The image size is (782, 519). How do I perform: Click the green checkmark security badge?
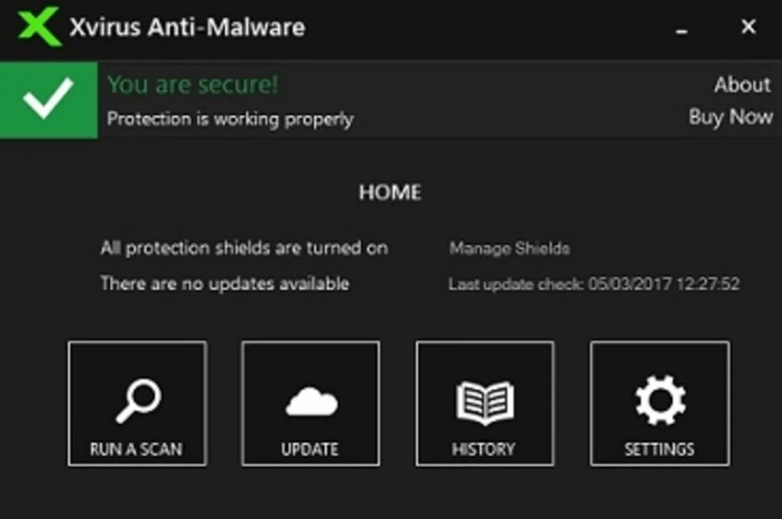[48, 99]
